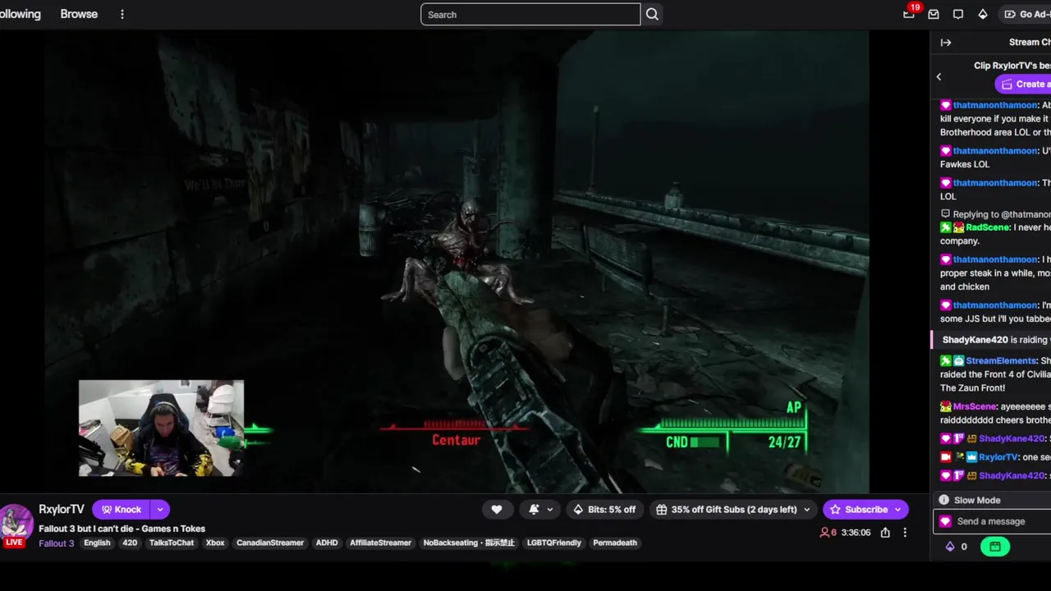The image size is (1051, 591).
Task: Click the Search input field
Action: pyautogui.click(x=530, y=14)
